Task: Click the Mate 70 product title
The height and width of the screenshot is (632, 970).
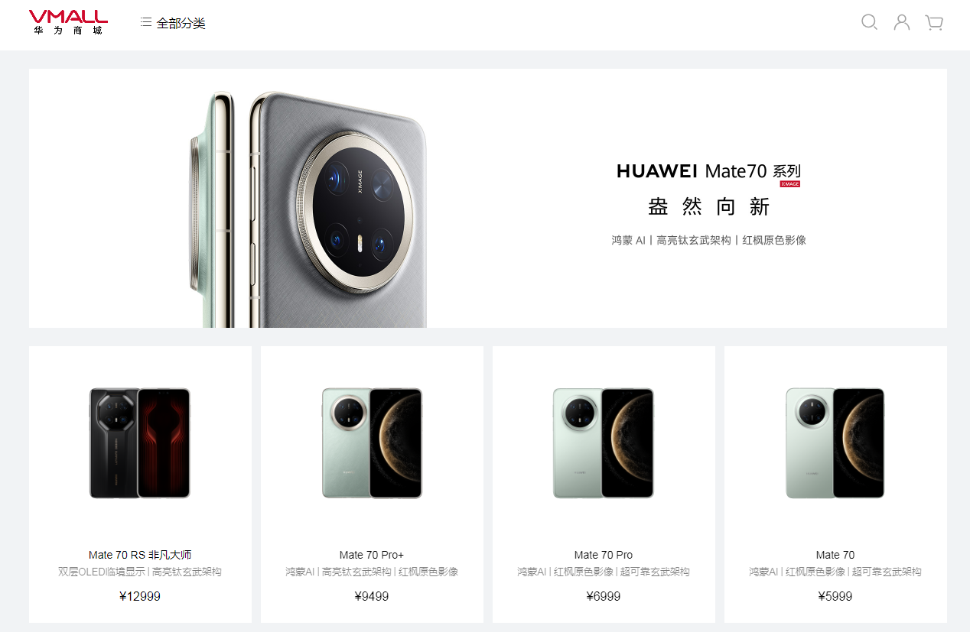Action: click(835, 555)
